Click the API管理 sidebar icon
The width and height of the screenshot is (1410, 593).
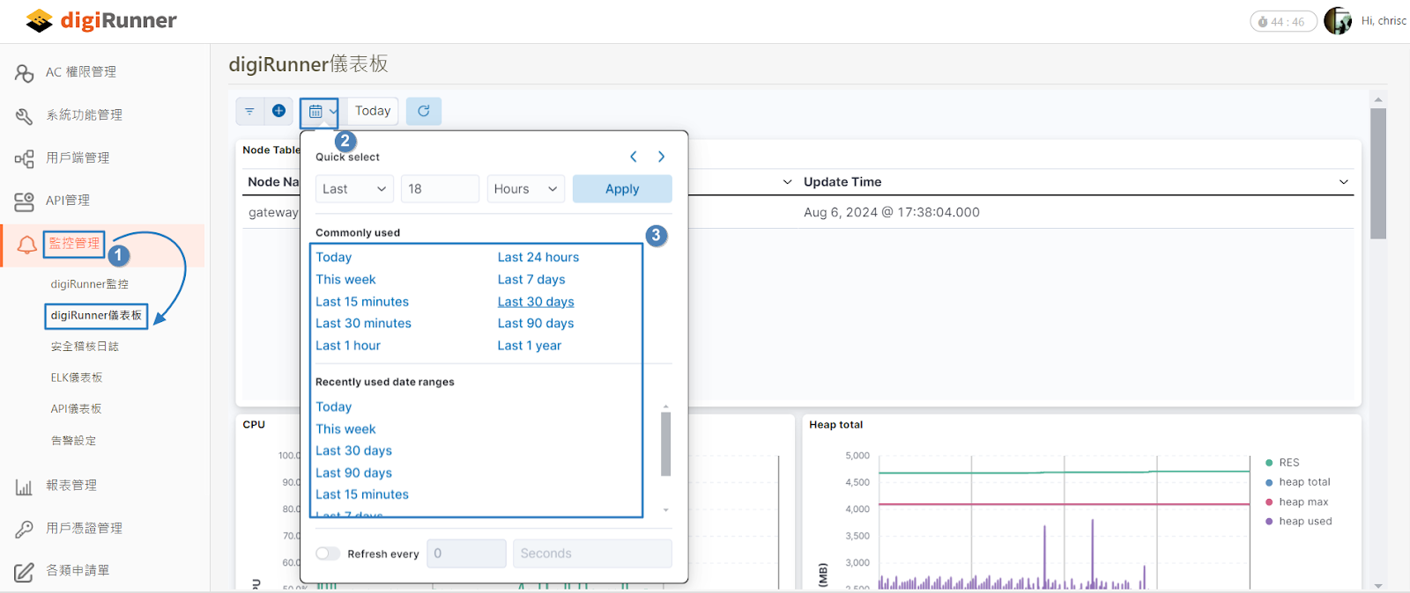(25, 201)
